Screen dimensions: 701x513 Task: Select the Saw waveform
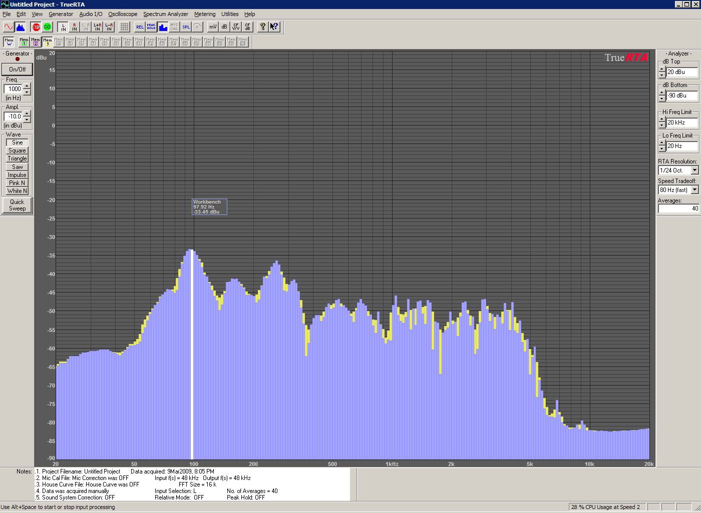tap(17, 167)
